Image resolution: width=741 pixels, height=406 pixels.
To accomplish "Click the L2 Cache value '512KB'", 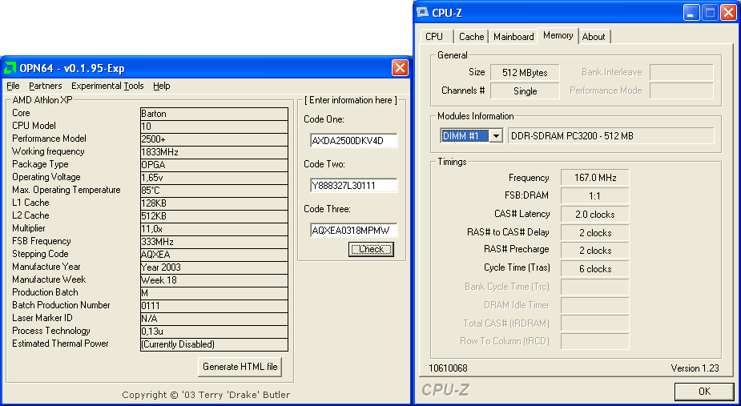I will [x=214, y=216].
